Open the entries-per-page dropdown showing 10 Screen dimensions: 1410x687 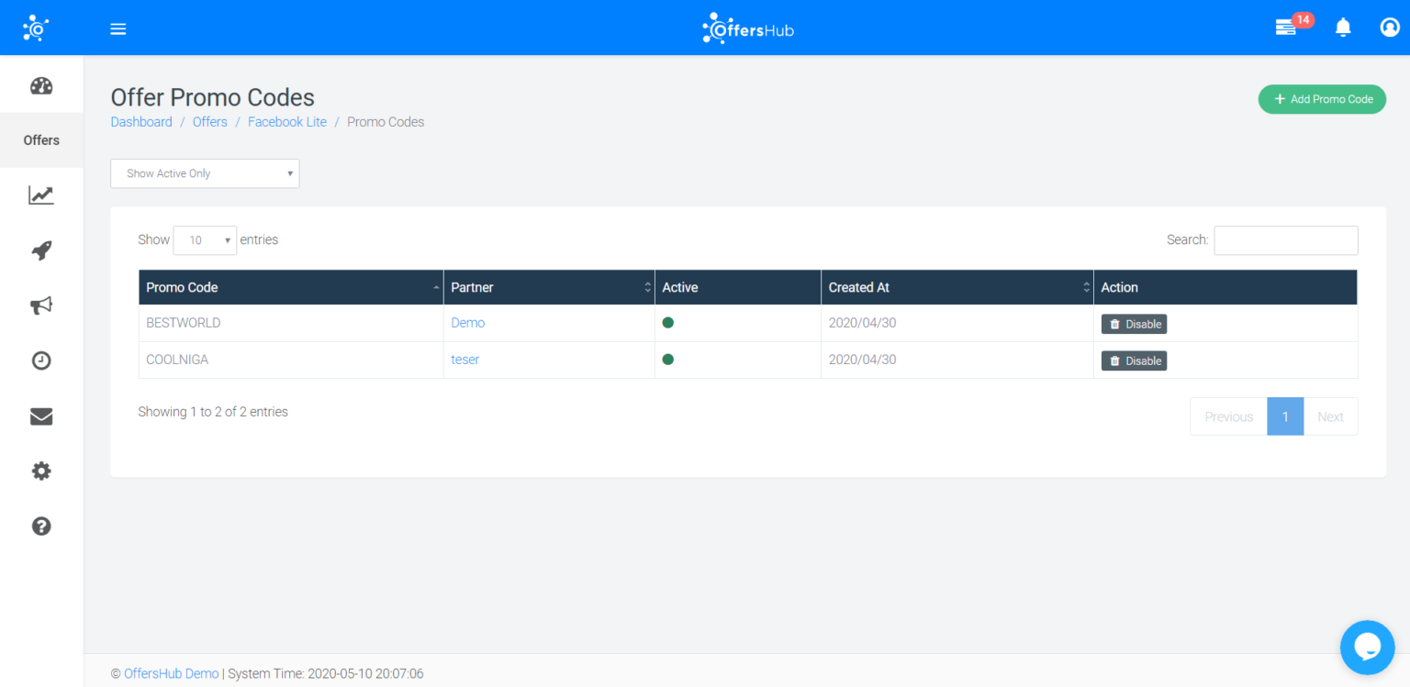click(205, 240)
